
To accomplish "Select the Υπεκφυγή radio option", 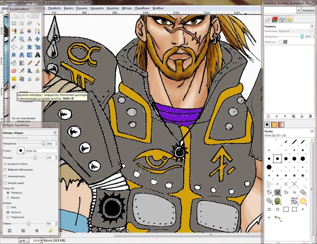I will 8,193.
